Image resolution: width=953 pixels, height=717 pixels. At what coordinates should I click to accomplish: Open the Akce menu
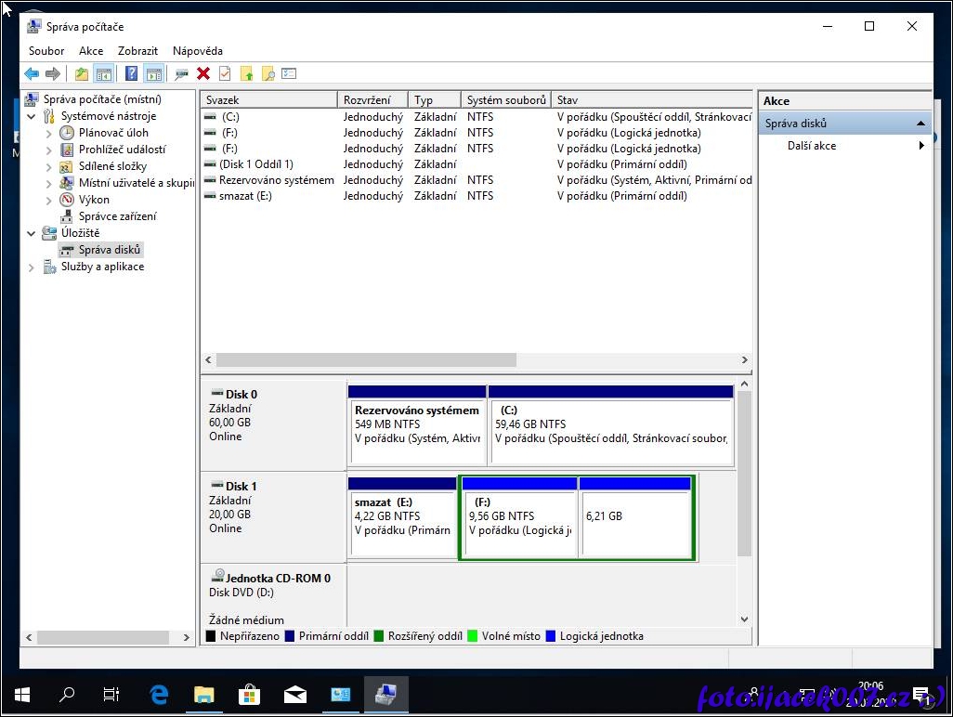[91, 51]
